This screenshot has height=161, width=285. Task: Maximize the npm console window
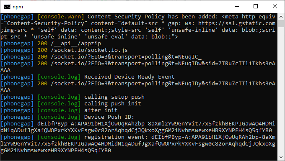tap(256, 7)
